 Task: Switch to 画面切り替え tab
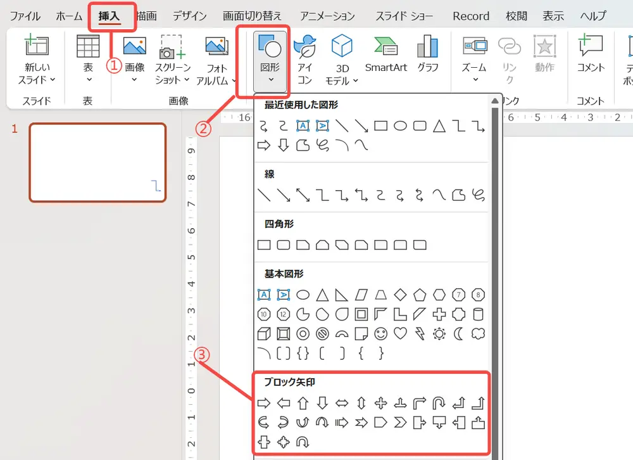click(253, 16)
